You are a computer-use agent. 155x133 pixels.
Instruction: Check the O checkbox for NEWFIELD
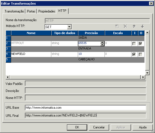coord(140,54)
